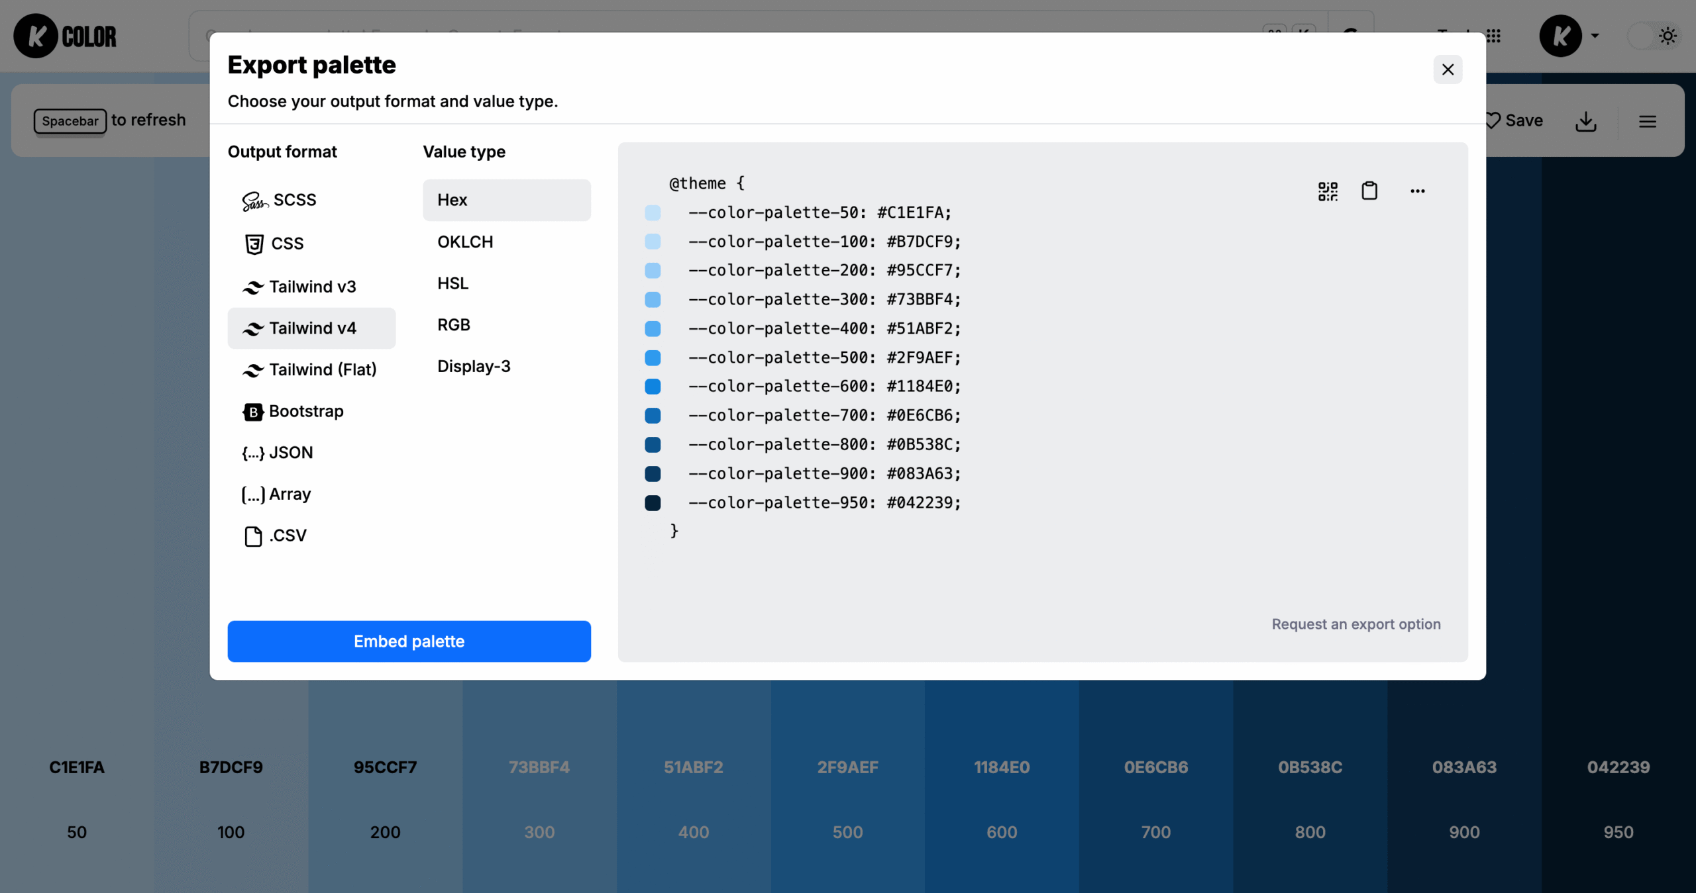Show QR code for the export
Screen dimensions: 1696x893
(1328, 191)
